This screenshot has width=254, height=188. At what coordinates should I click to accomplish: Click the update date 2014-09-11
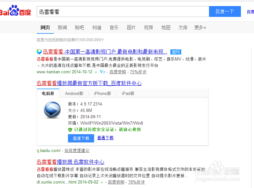pyautogui.click(x=91, y=117)
